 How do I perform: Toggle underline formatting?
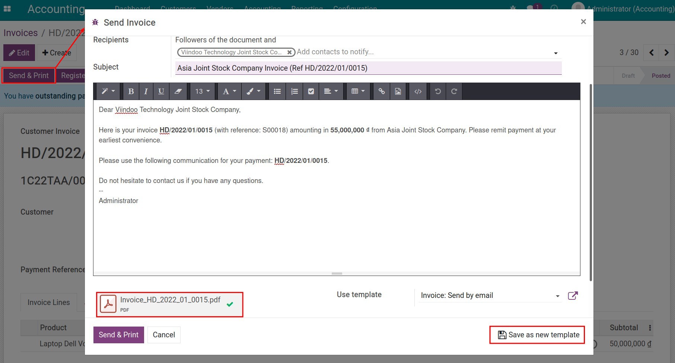[x=161, y=91]
